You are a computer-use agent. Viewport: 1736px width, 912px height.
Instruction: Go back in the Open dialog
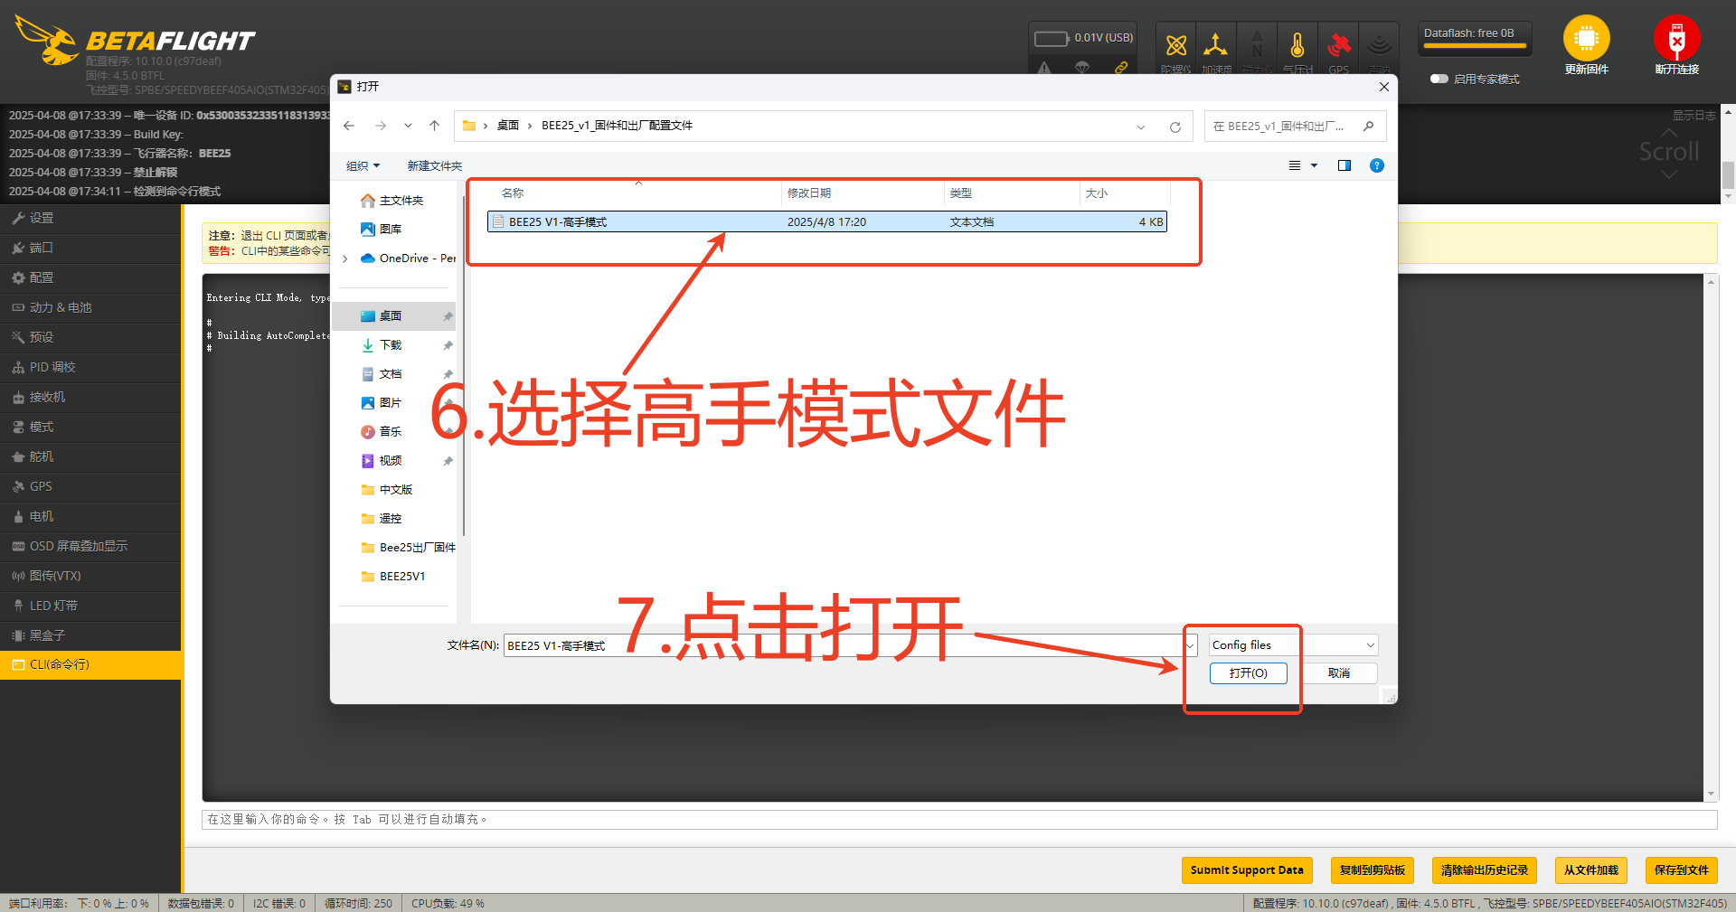tap(349, 126)
